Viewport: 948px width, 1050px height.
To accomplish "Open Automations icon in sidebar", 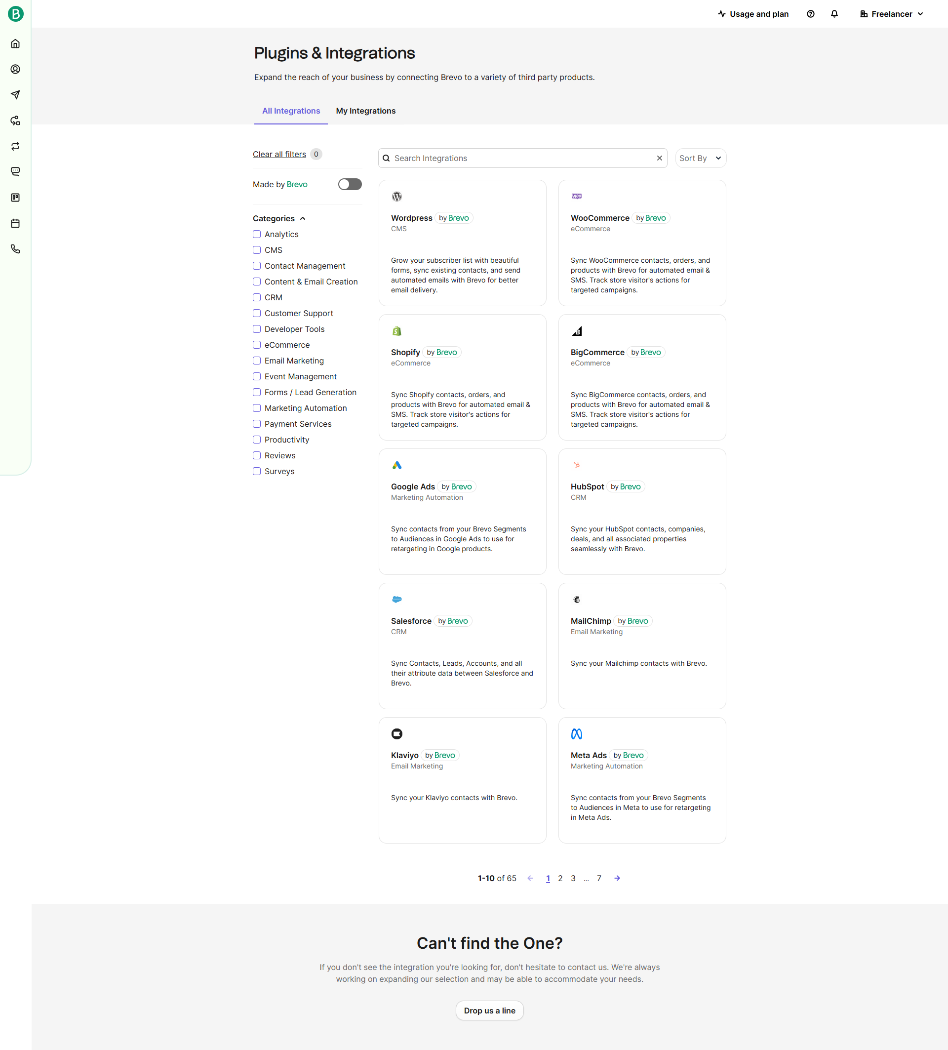I will [x=16, y=121].
